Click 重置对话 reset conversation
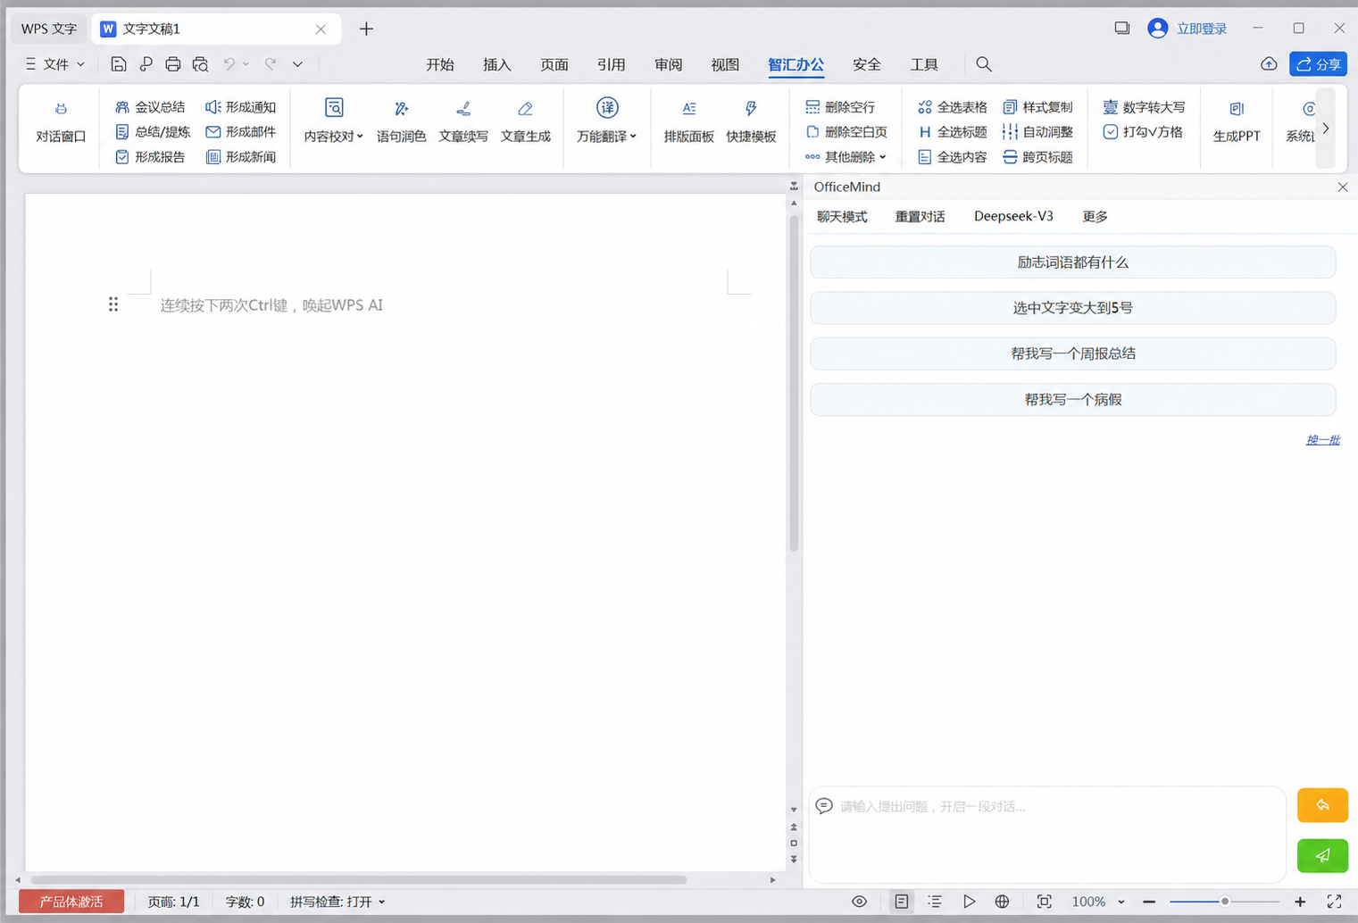The width and height of the screenshot is (1358, 923). (920, 217)
